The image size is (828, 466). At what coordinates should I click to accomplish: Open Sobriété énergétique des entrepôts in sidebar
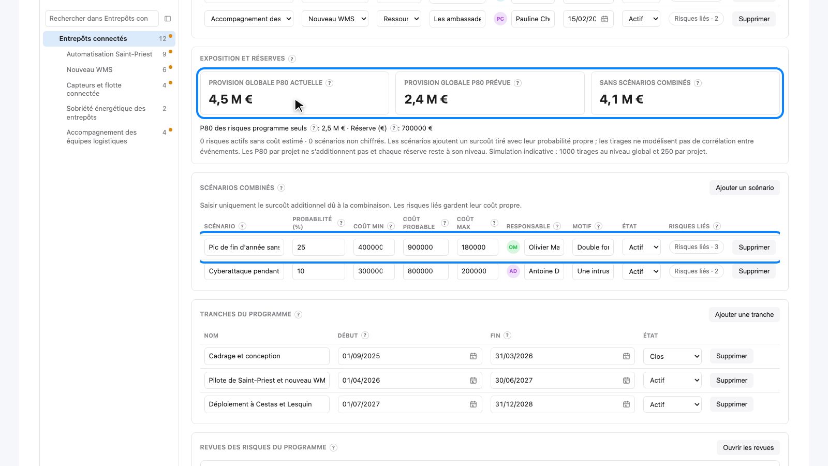point(109,113)
